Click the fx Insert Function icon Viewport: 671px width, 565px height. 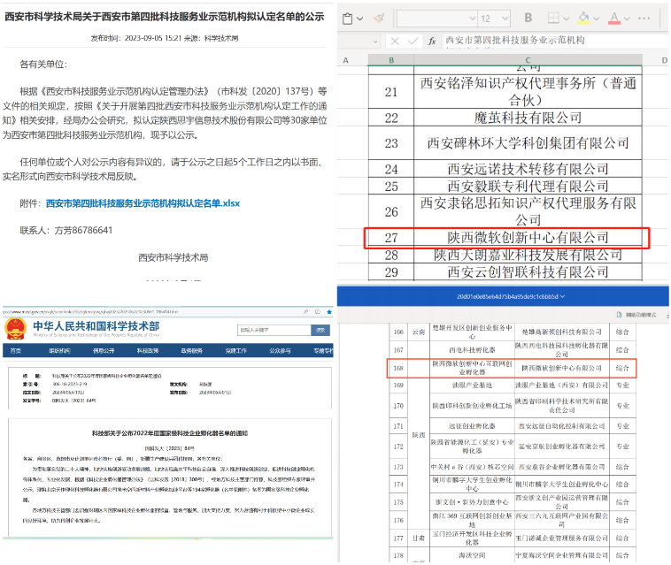point(431,41)
